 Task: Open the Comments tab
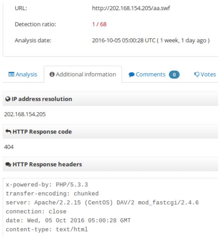[x=154, y=74]
